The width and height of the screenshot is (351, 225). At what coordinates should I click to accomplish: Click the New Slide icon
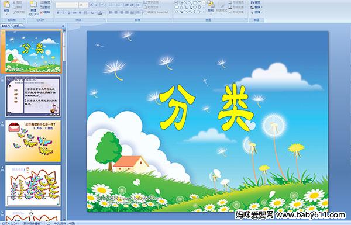click(33, 7)
